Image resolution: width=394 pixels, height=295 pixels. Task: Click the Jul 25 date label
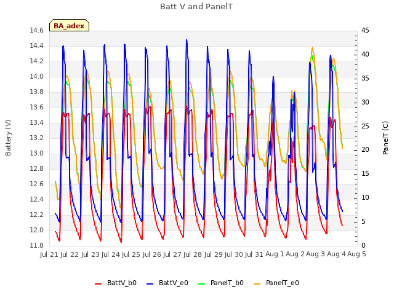coord(131,254)
